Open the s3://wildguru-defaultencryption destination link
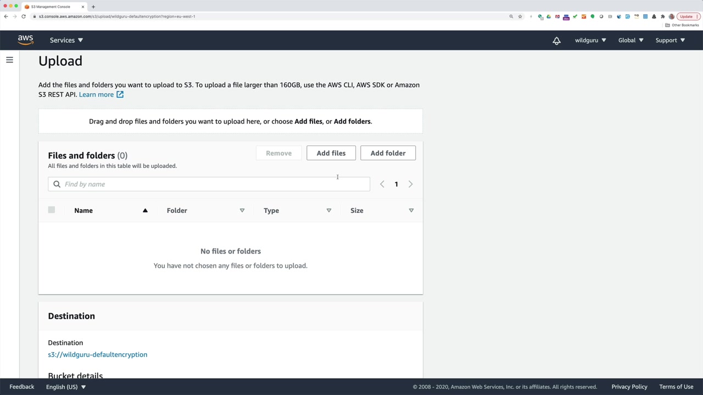Image resolution: width=703 pixels, height=395 pixels. pyautogui.click(x=97, y=354)
